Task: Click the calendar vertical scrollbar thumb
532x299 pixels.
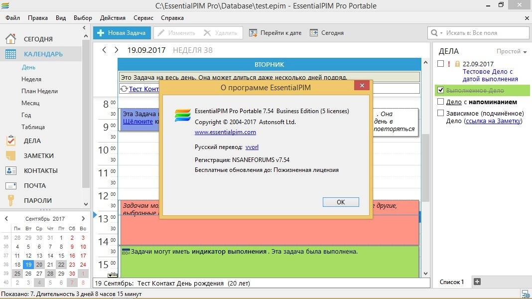Action: tap(425, 167)
